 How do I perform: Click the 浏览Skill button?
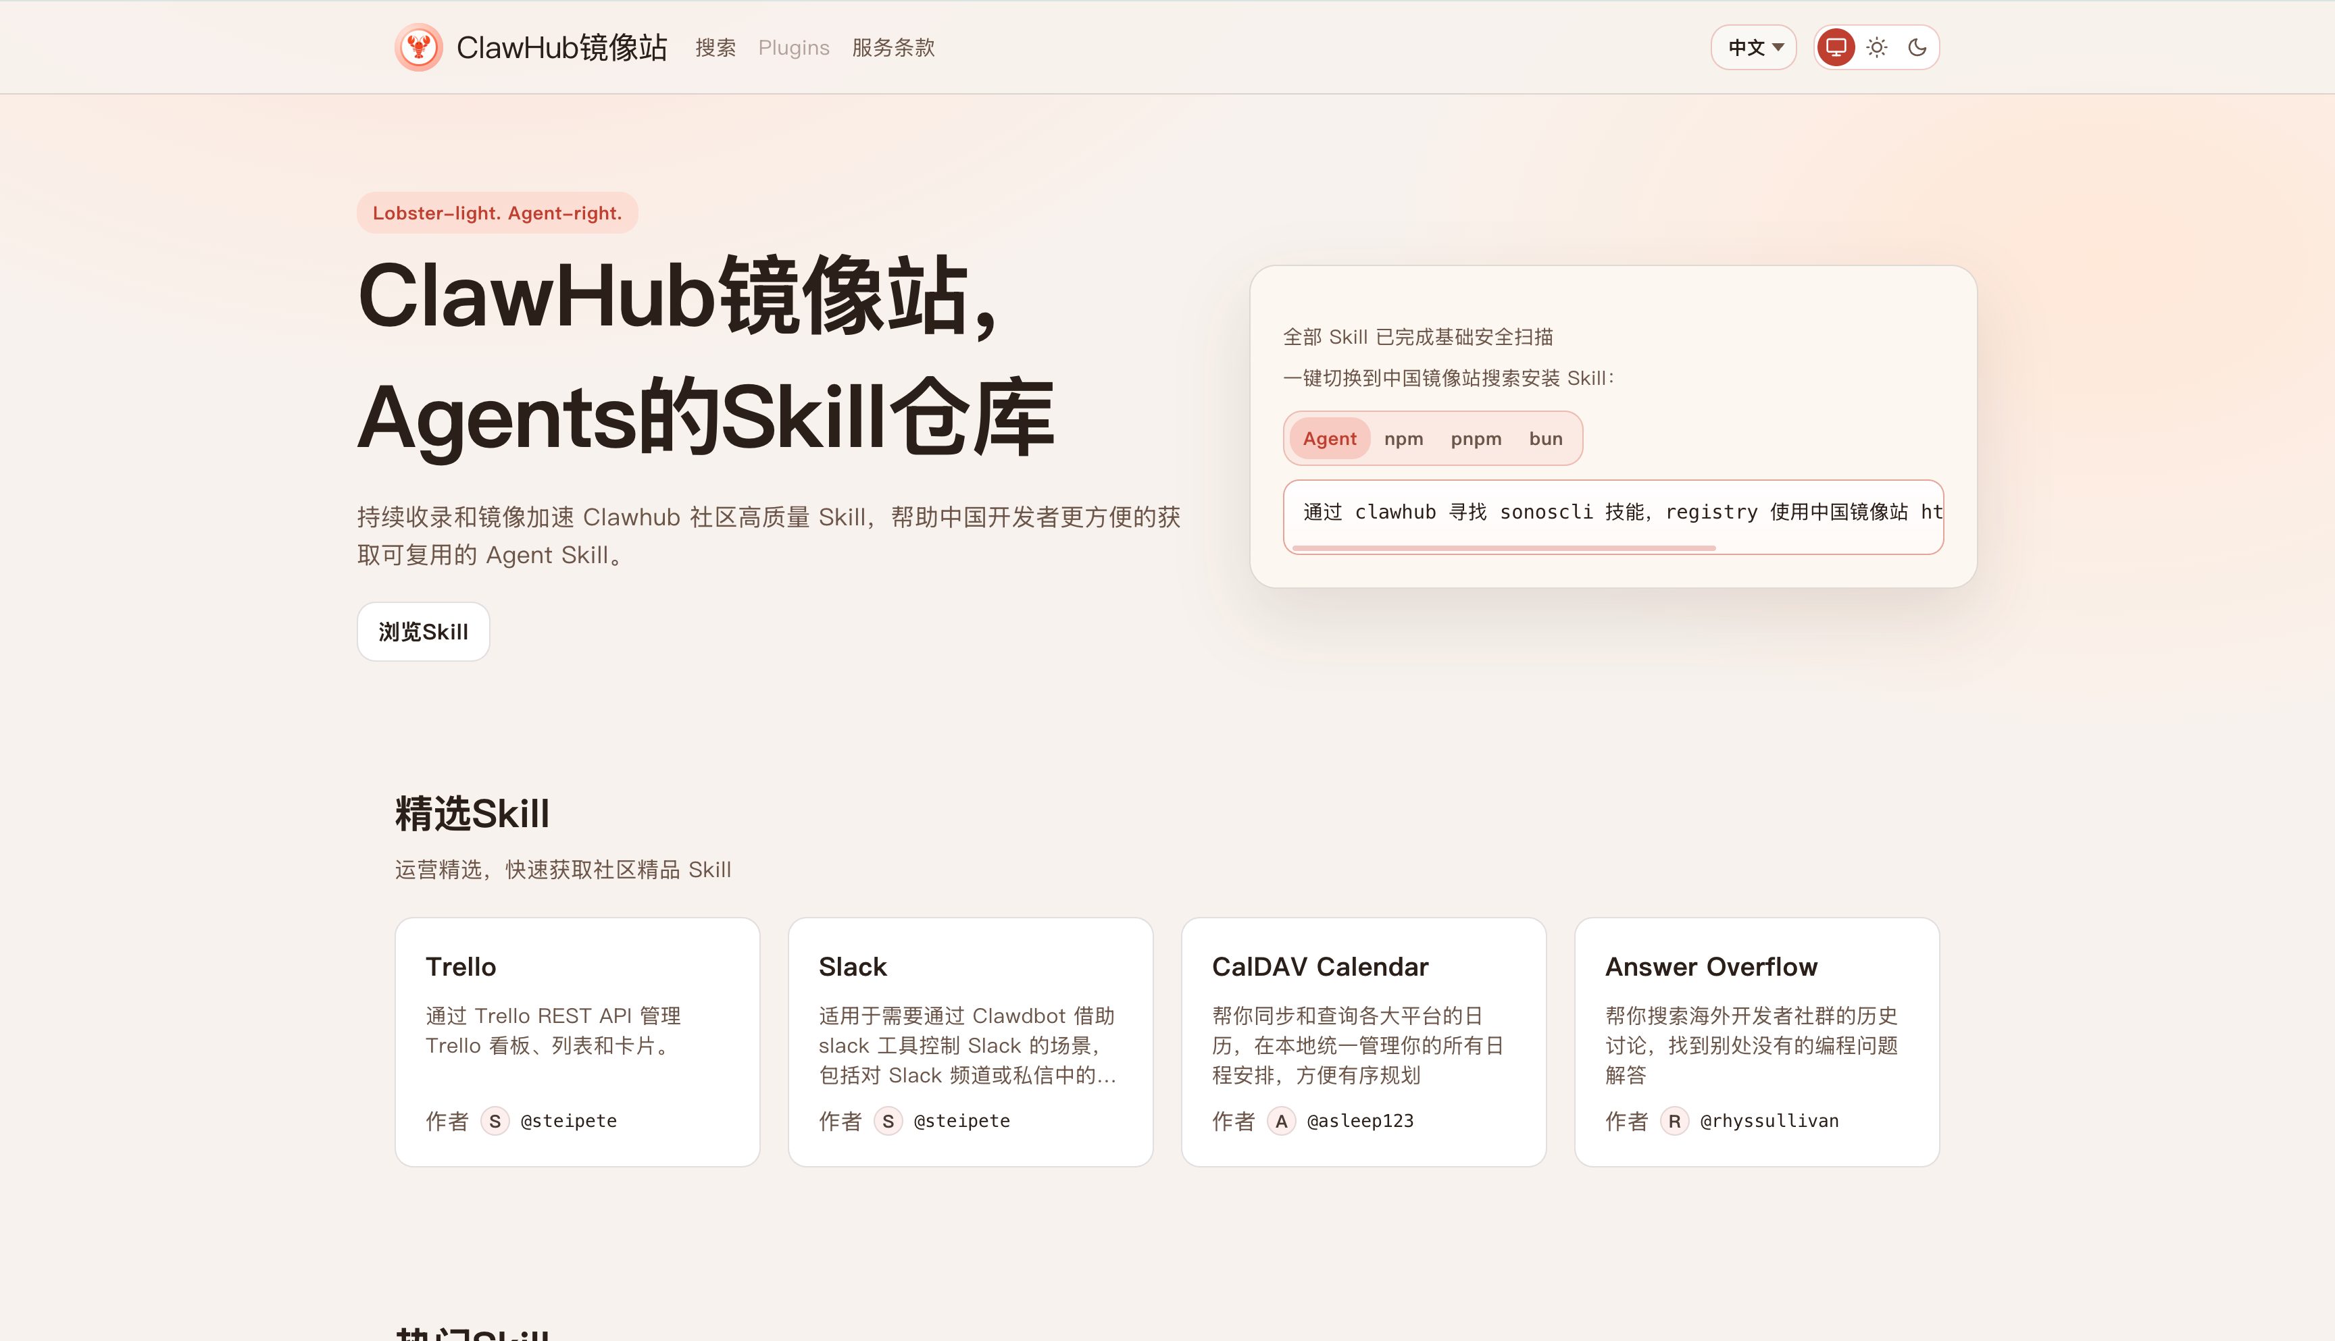coord(423,632)
